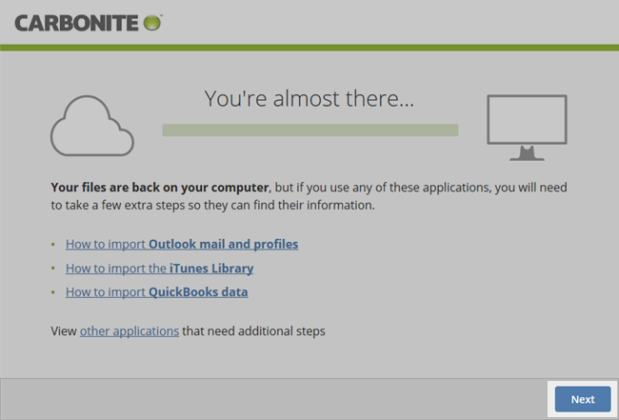Click the Carbonite green orb logo

coord(151,21)
